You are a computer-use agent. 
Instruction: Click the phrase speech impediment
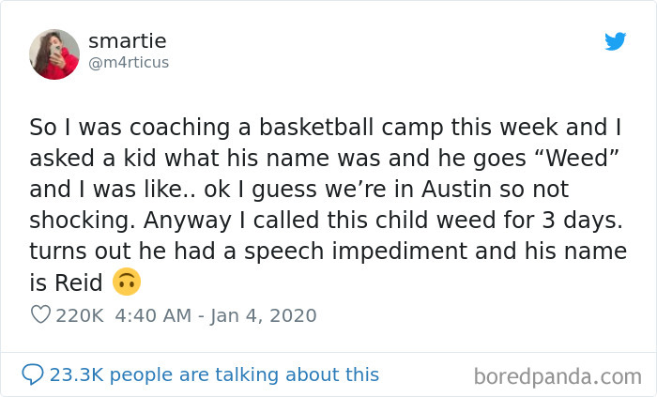pyautogui.click(x=356, y=252)
